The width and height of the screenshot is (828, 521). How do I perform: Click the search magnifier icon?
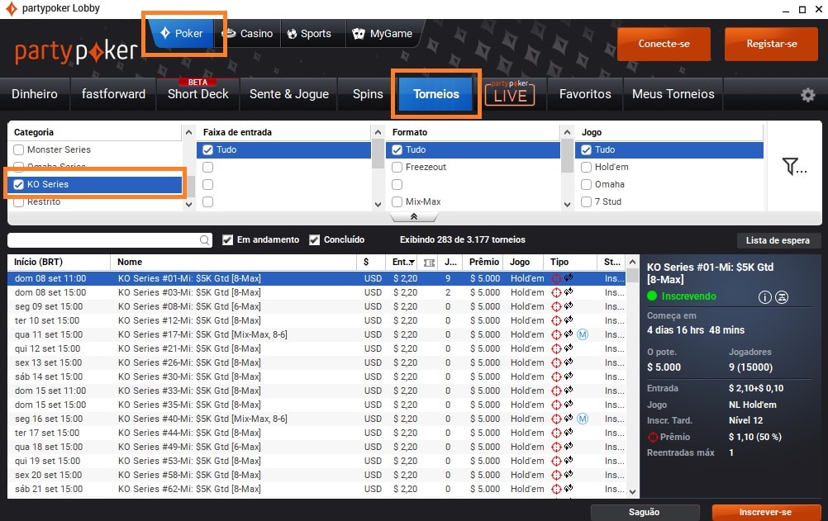point(205,240)
